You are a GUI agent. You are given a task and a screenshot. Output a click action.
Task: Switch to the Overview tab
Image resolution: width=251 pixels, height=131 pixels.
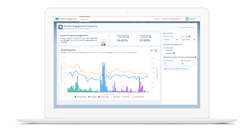pos(84,19)
